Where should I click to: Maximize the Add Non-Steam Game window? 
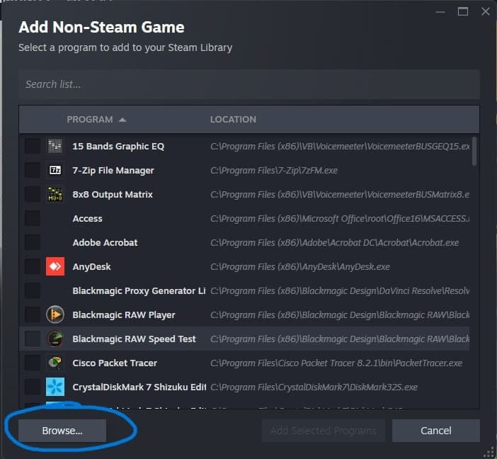(x=463, y=12)
